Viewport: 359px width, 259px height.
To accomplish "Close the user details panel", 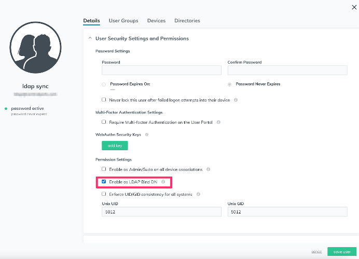I will tap(354, 7).
